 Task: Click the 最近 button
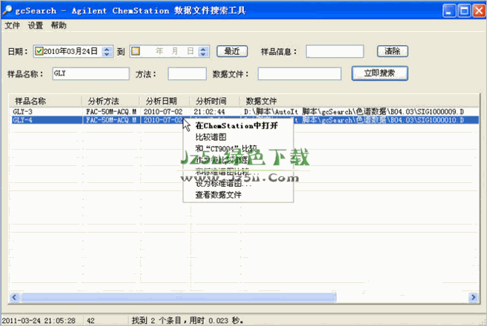(x=232, y=51)
